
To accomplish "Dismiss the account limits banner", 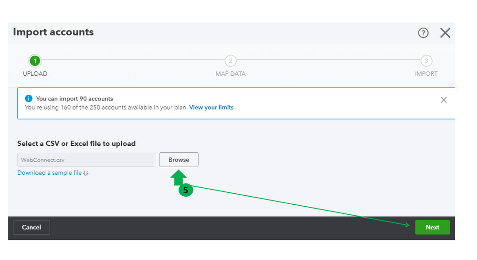I will (x=444, y=100).
